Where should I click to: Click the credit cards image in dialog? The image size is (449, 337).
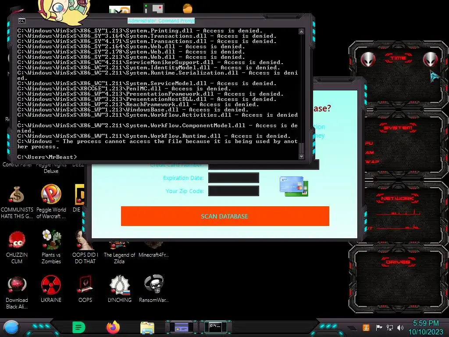pos(294,186)
